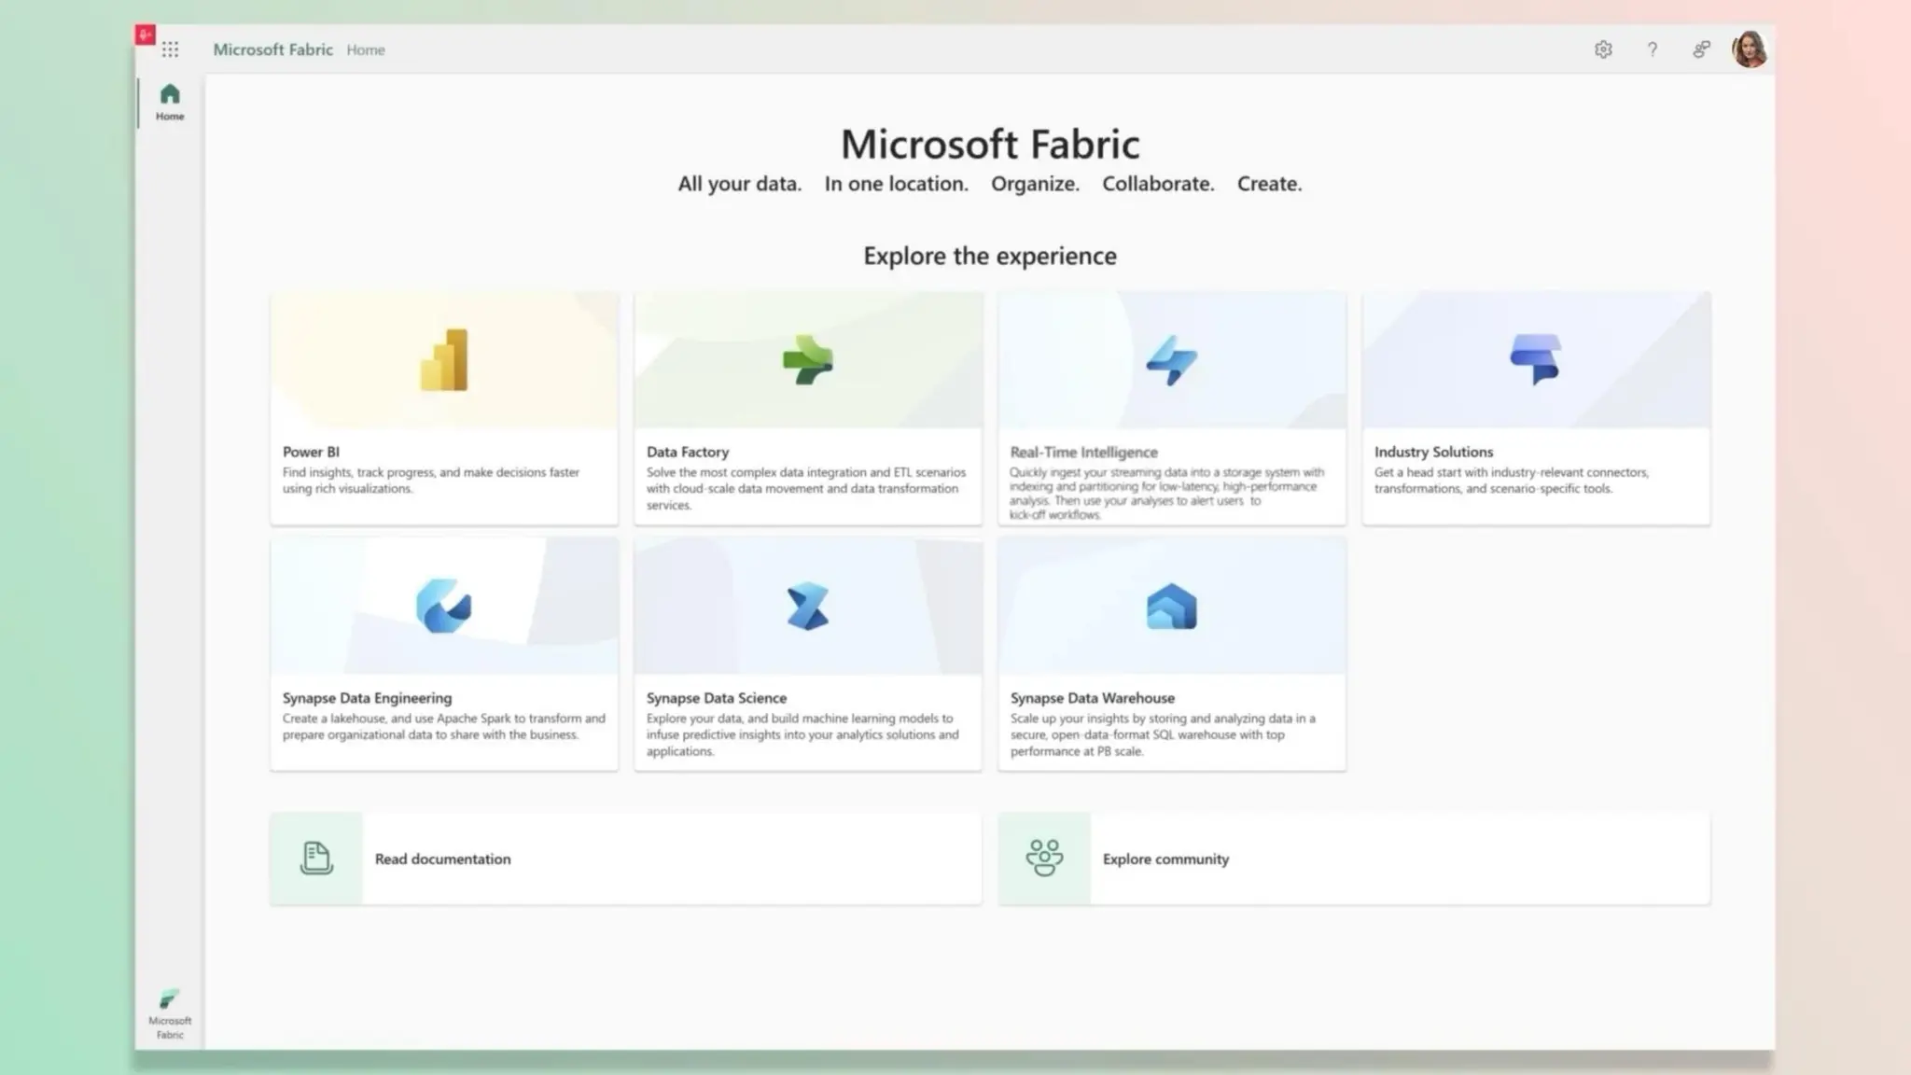Image resolution: width=1911 pixels, height=1075 pixels.
Task: Click the Home breadcrumb in header
Action: tap(366, 50)
